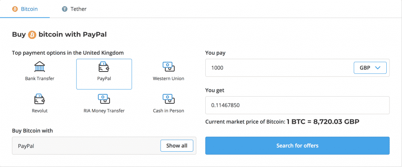This screenshot has width=402, height=167.
Task: Open the GBP currency dropdown
Action: click(x=370, y=68)
